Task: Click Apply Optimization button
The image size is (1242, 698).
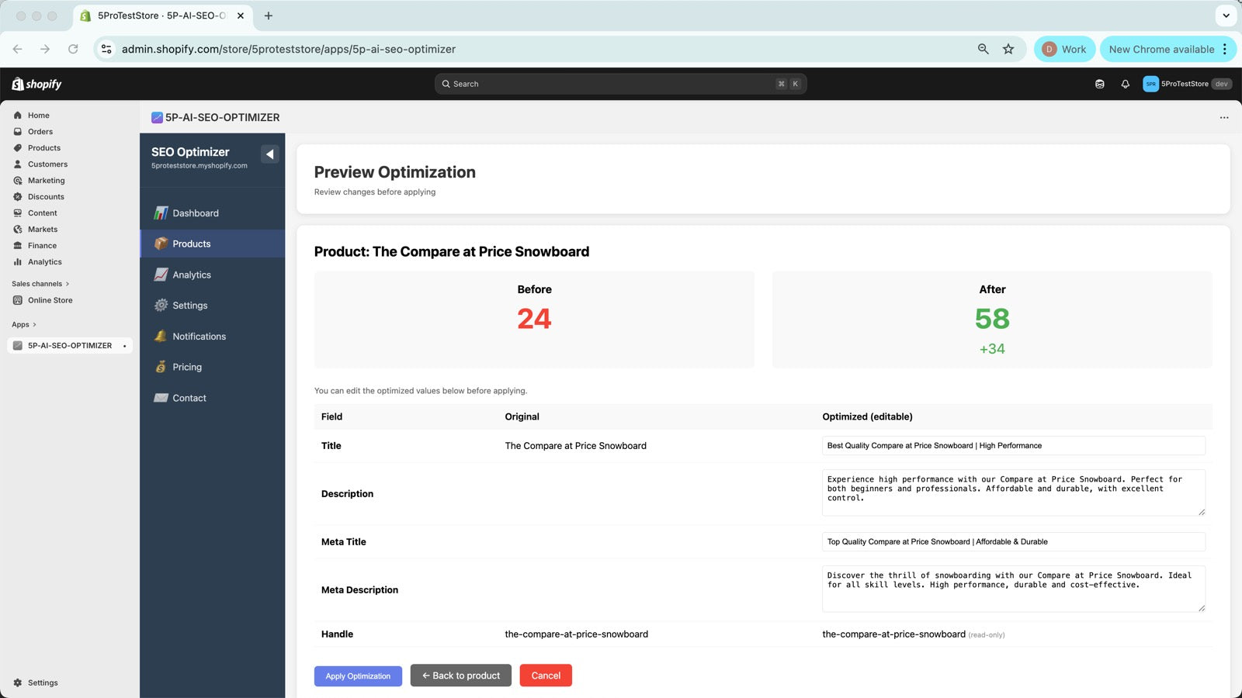Action: coord(358,676)
